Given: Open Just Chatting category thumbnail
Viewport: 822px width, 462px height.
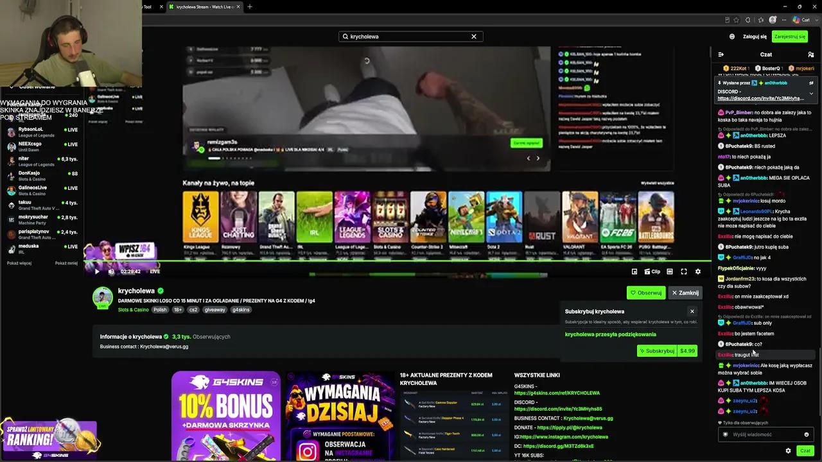Looking at the screenshot, I should (x=238, y=216).
